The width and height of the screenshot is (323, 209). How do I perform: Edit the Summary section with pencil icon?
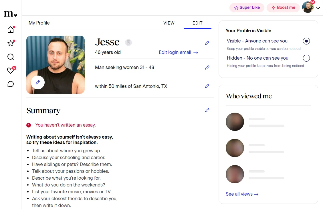[207, 110]
